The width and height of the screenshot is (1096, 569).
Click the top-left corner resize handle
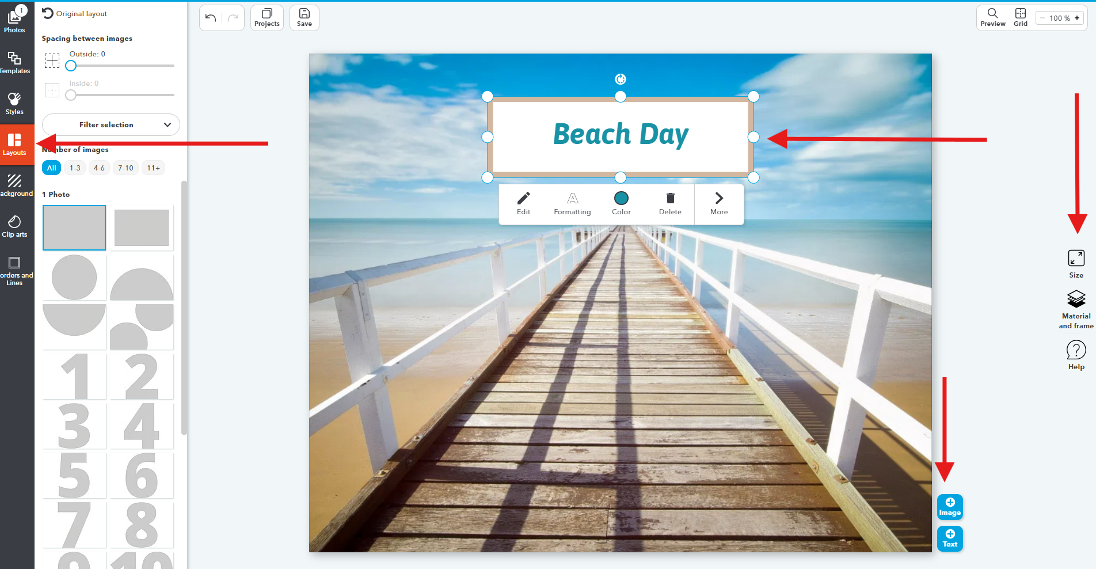[488, 96]
